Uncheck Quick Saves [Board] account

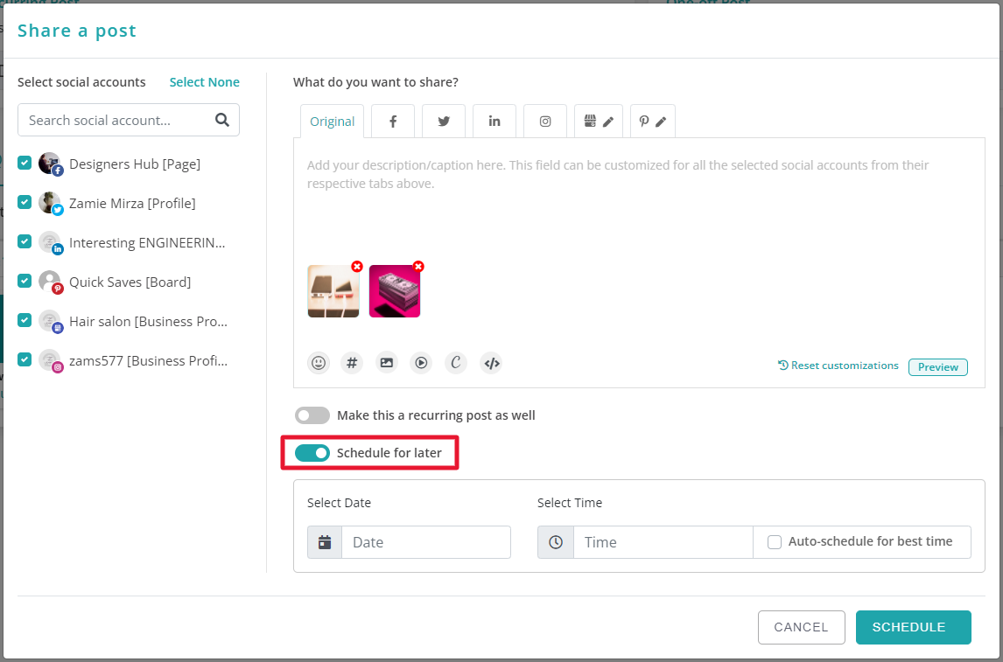tap(25, 281)
